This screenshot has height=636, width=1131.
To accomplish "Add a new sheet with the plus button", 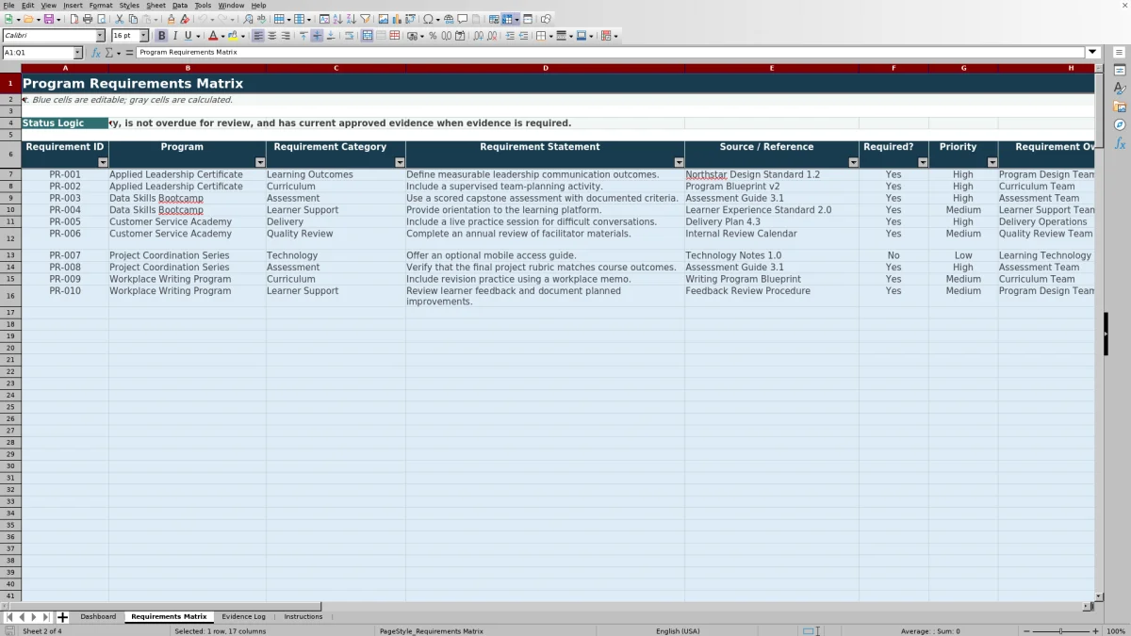I will click(63, 617).
